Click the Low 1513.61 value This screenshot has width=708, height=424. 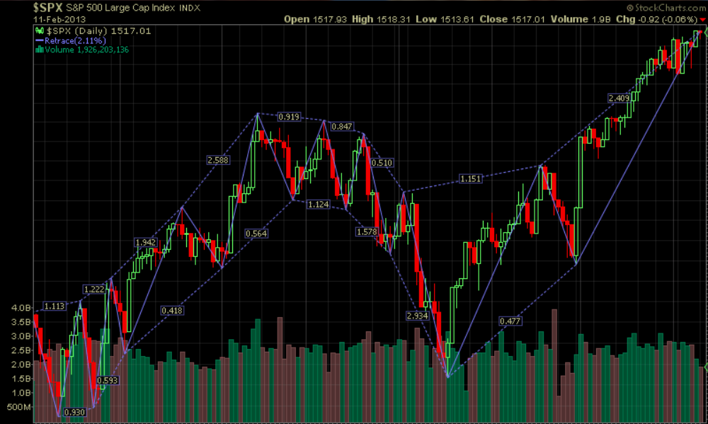(x=445, y=19)
